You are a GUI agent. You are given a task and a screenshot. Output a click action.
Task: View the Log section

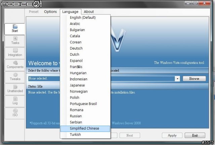pyautogui.click(x=15, y=101)
